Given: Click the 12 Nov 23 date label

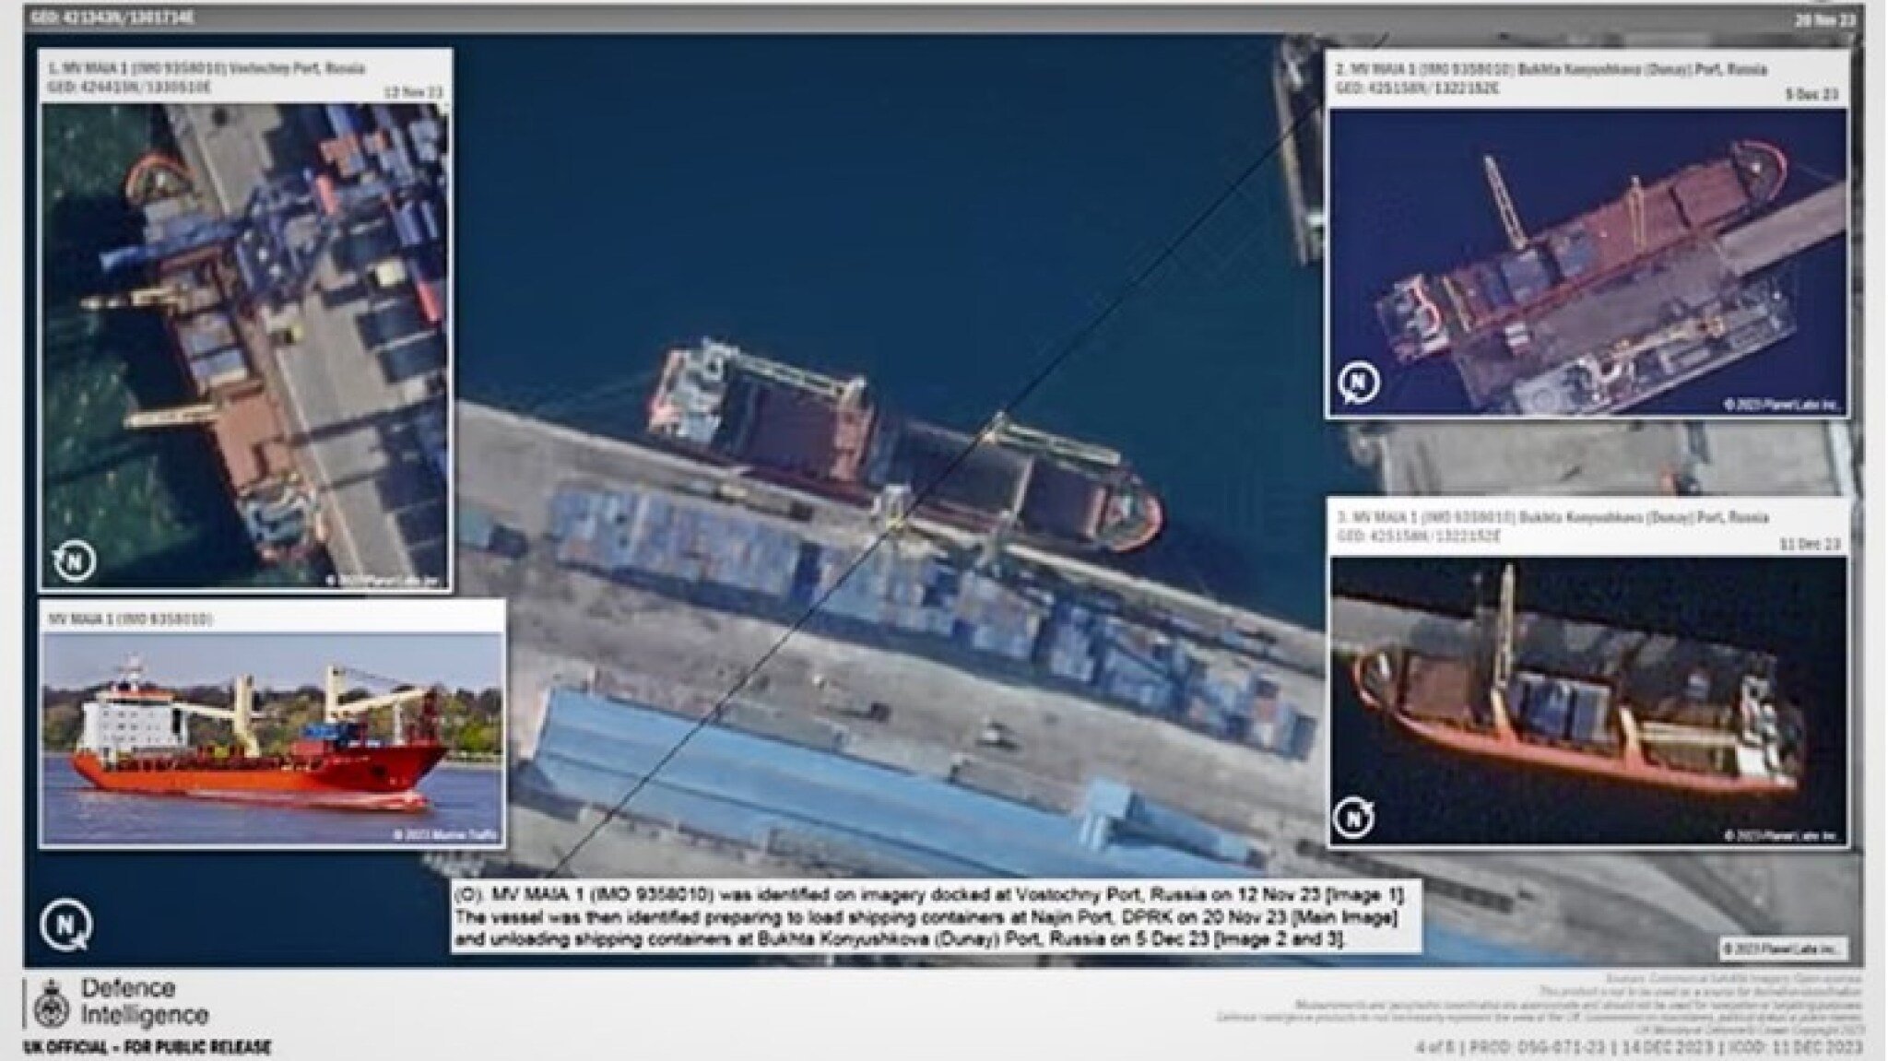Looking at the screenshot, I should [412, 91].
